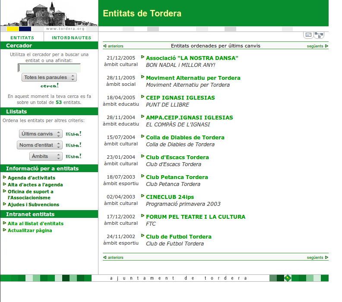Image resolution: width=342 pixels, height=302 pixels.
Task: Switch to the ENTITATS tab
Action: (22, 38)
